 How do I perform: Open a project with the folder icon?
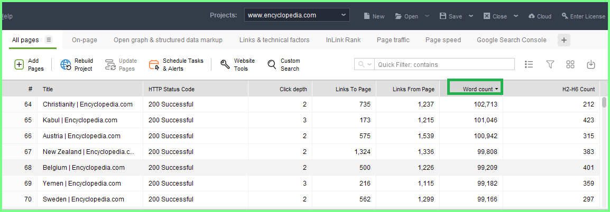click(398, 16)
